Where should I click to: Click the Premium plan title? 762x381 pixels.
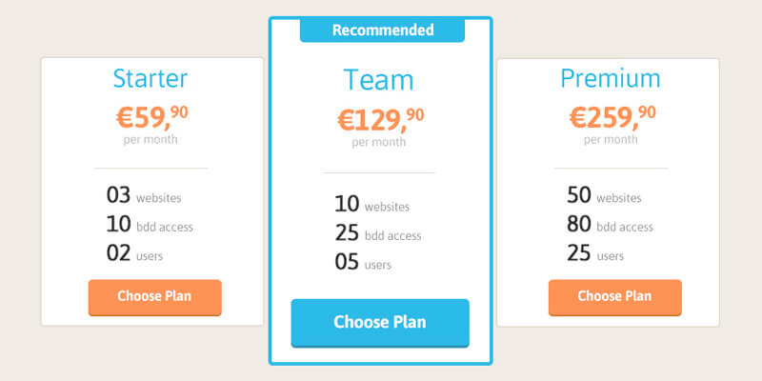tap(610, 78)
